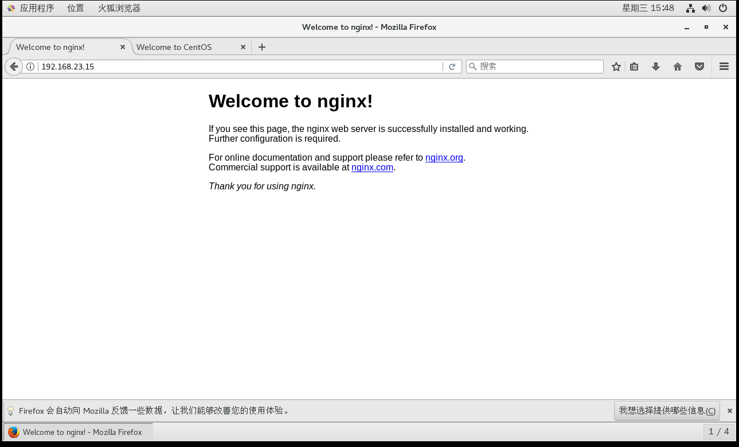Click the 'Thank you for using nginx.' text
Screen dimensions: 739x447
(x=263, y=186)
